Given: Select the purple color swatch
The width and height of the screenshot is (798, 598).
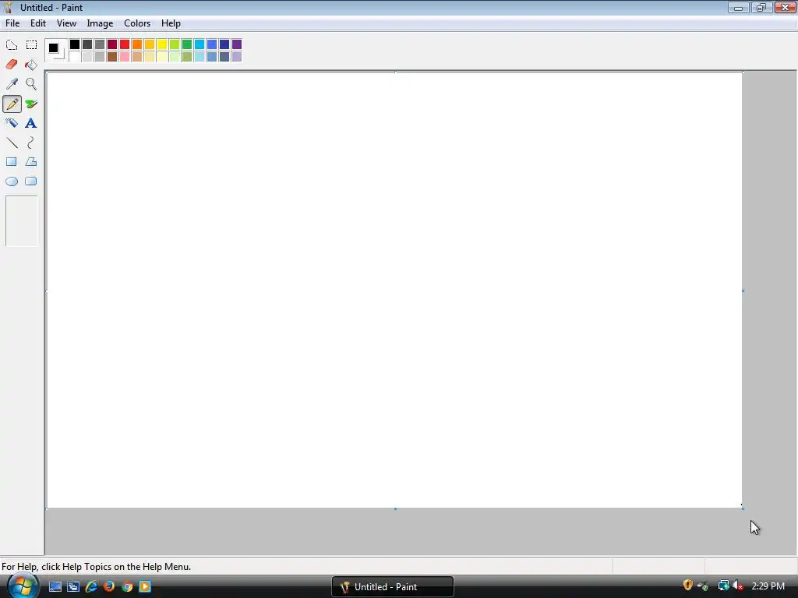Looking at the screenshot, I should [x=237, y=44].
